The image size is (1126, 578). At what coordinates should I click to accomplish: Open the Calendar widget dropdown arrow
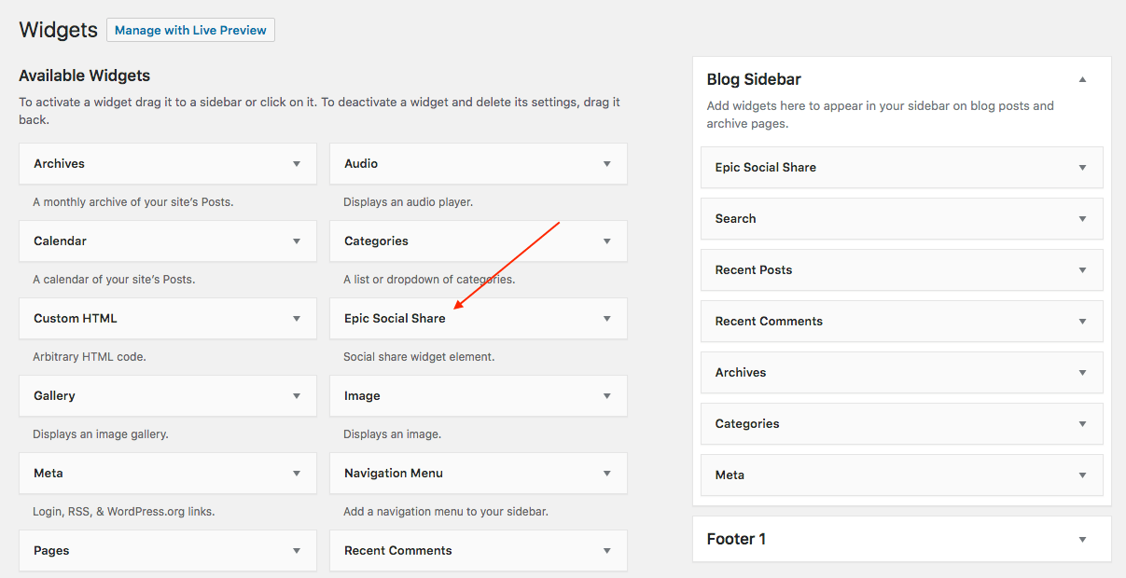pyautogui.click(x=297, y=241)
